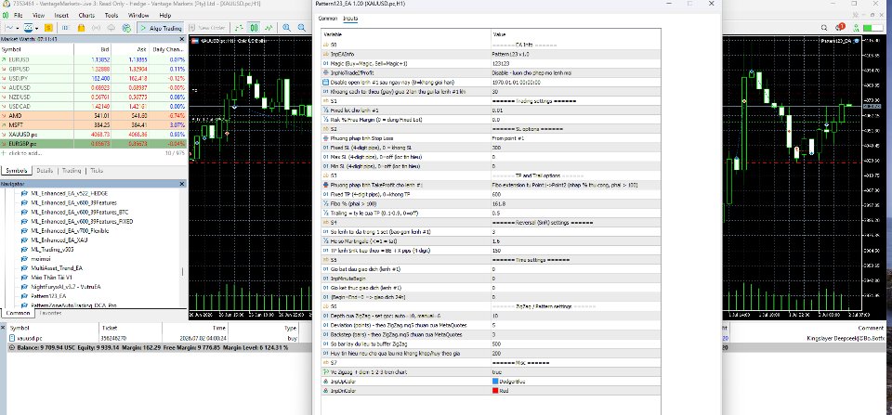The image size is (892, 415).
Task: Switch to Common tab in EA dialog
Action: [328, 19]
